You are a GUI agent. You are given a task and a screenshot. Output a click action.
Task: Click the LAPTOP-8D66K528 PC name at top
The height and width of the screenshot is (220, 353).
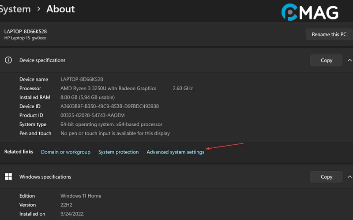point(25,32)
